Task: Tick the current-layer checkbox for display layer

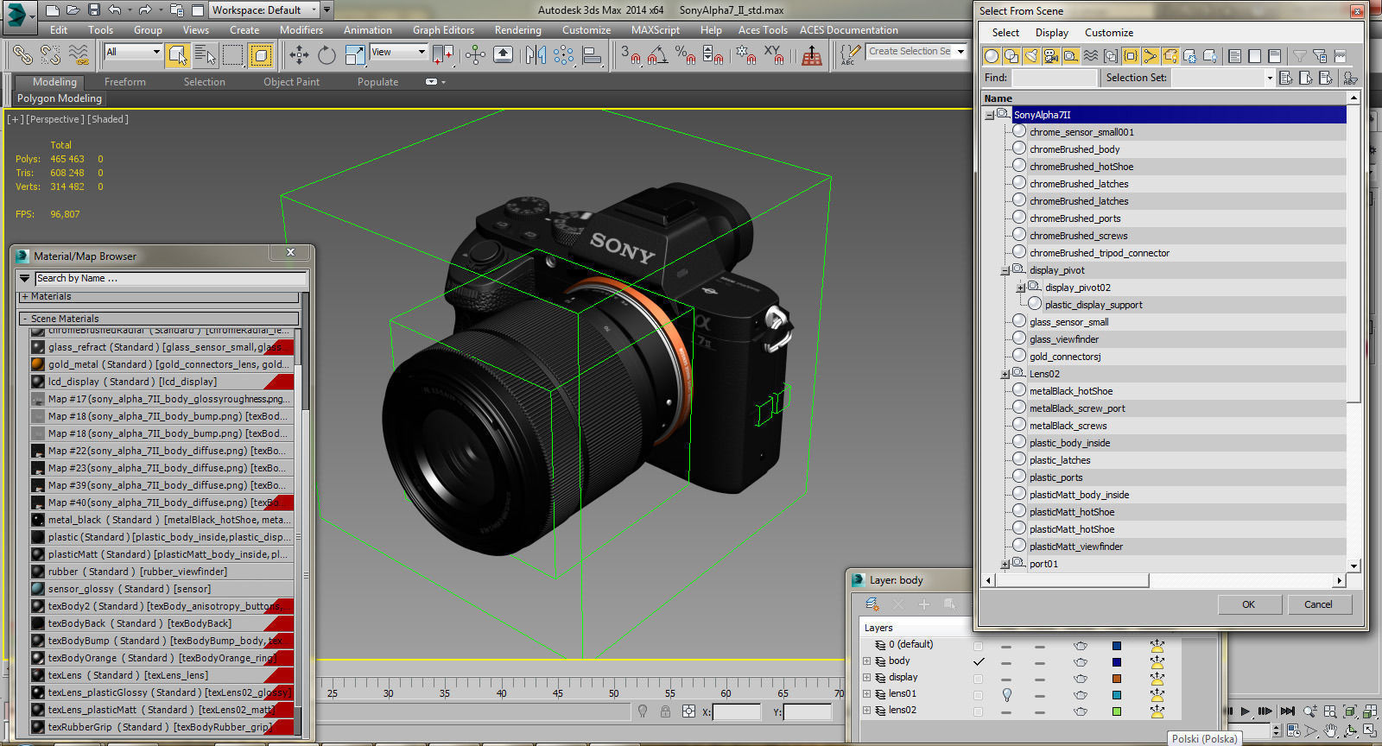Action: point(978,678)
